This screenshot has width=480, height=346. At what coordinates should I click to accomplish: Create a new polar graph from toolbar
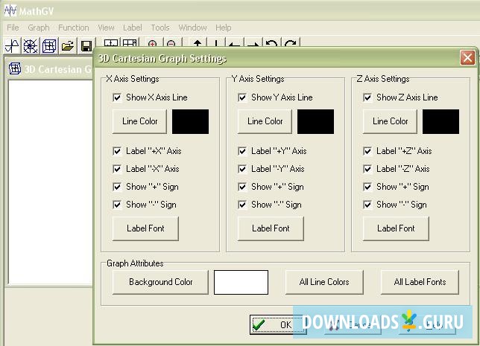click(31, 46)
